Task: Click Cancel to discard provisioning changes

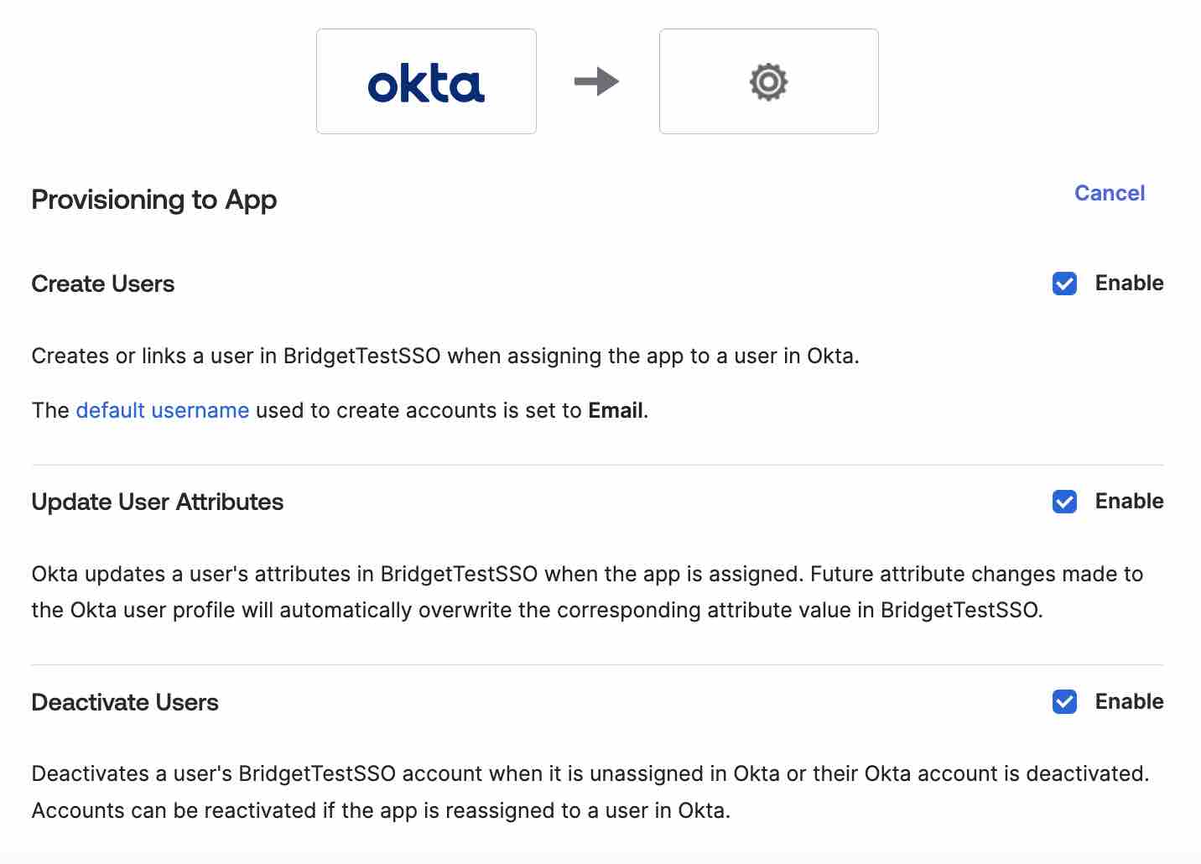Action: click(1109, 193)
